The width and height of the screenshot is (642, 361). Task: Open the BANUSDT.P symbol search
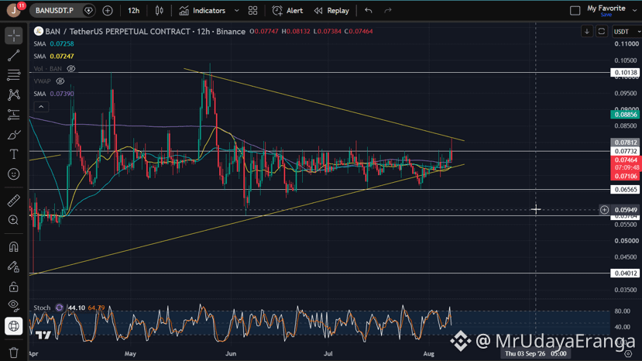54,11
